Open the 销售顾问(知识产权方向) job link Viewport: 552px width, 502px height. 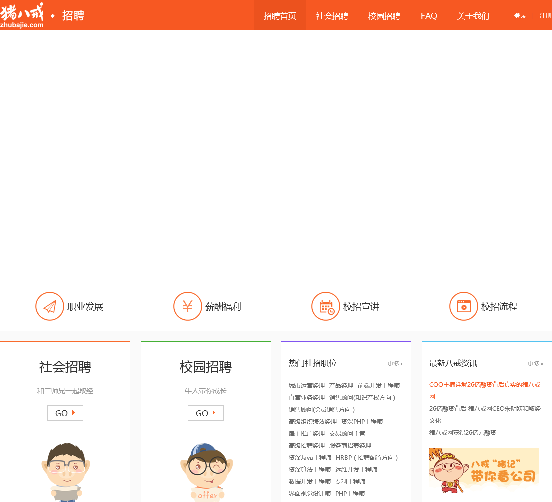click(x=362, y=398)
